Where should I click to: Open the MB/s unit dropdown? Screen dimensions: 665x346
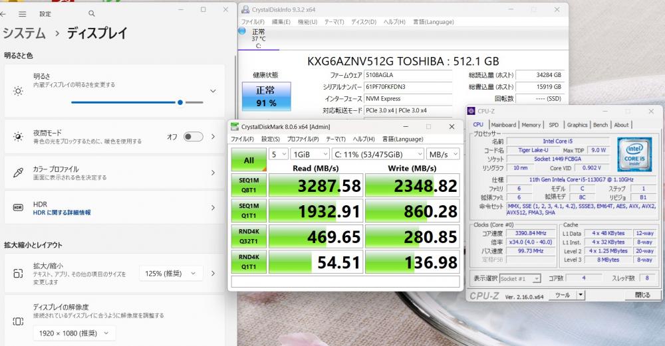click(x=443, y=154)
